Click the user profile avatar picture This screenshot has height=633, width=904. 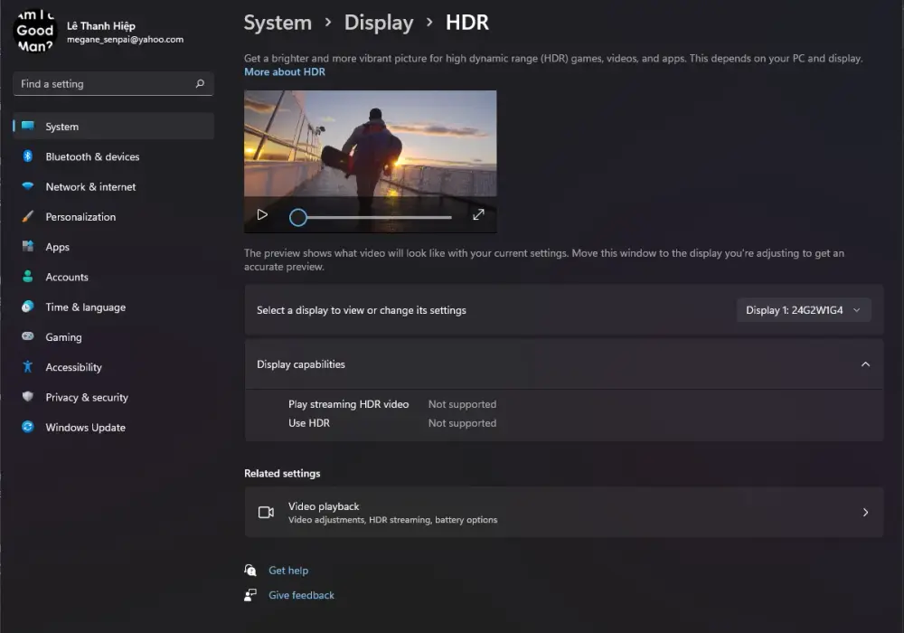pyautogui.click(x=34, y=30)
